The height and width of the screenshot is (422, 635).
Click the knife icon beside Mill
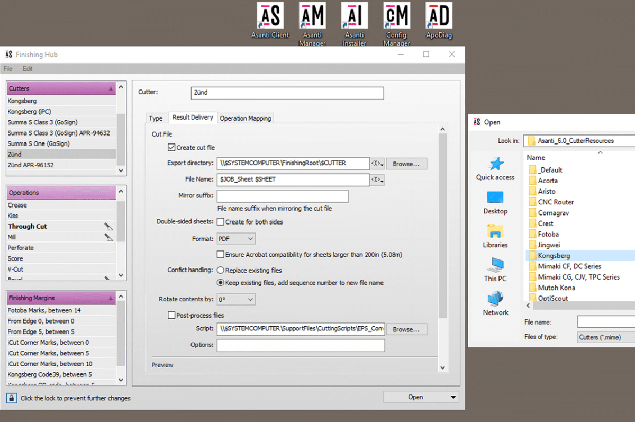pos(108,237)
